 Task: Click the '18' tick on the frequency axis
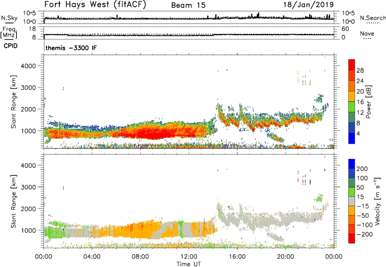click(x=32, y=29)
